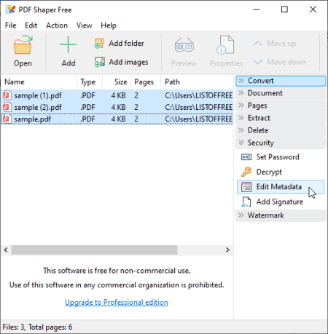This screenshot has width=328, height=334.
Task: Click the green Add plus icon
Action: tap(68, 44)
